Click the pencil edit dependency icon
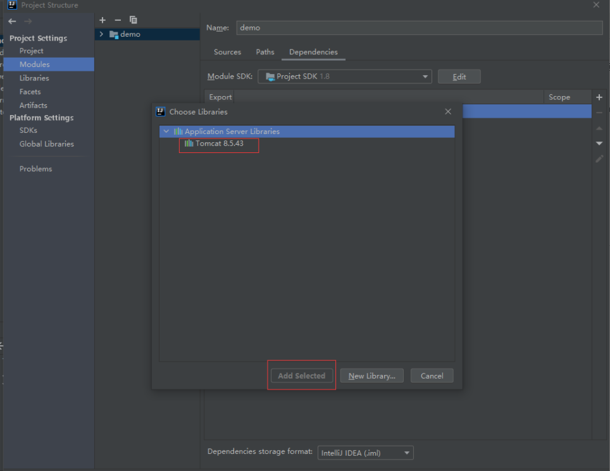 pyautogui.click(x=599, y=159)
